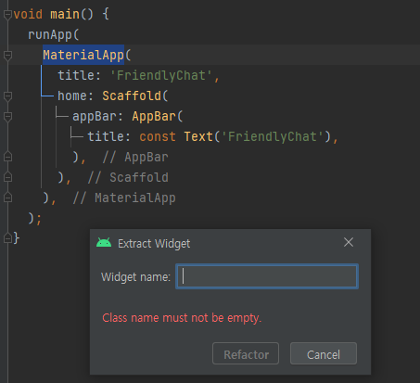Click the 'Class name must not be empty.' error

182,318
